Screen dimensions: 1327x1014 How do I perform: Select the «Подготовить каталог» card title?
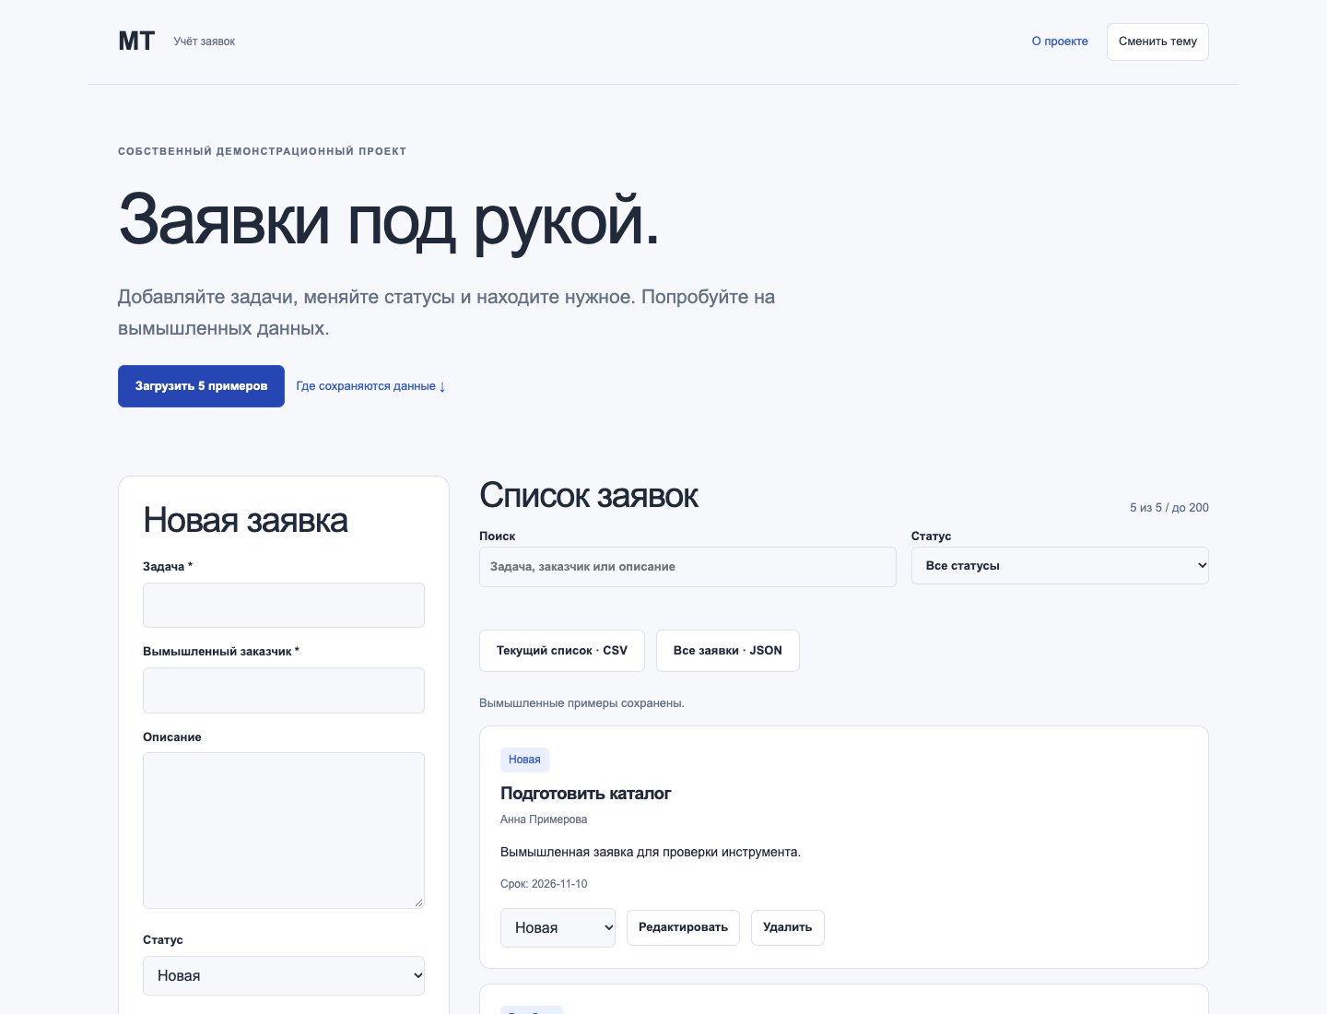[586, 794]
